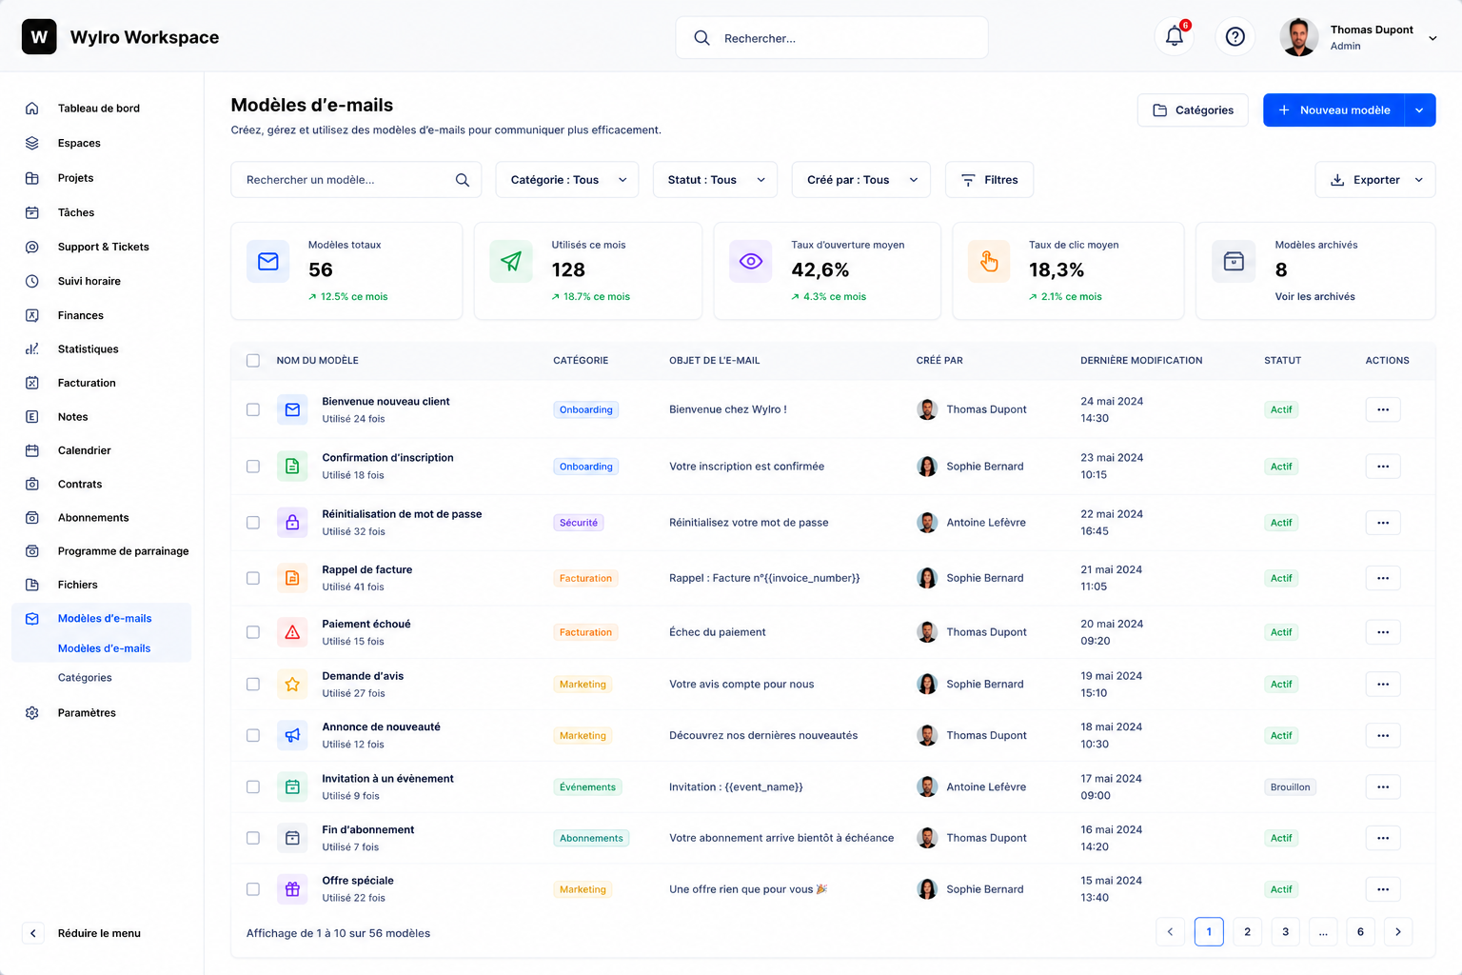
Task: Open actions menu for Fin d'abonnement
Action: tap(1383, 839)
